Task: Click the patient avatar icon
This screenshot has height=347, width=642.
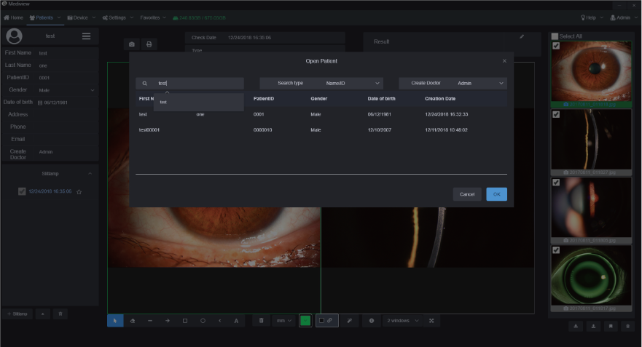Action: point(14,36)
